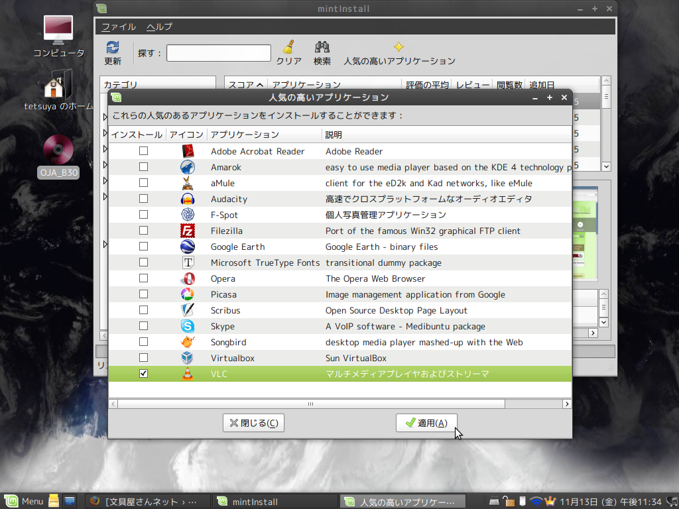The width and height of the screenshot is (679, 509).
Task: Tick the Google Earth install checkbox
Action: [x=143, y=247]
